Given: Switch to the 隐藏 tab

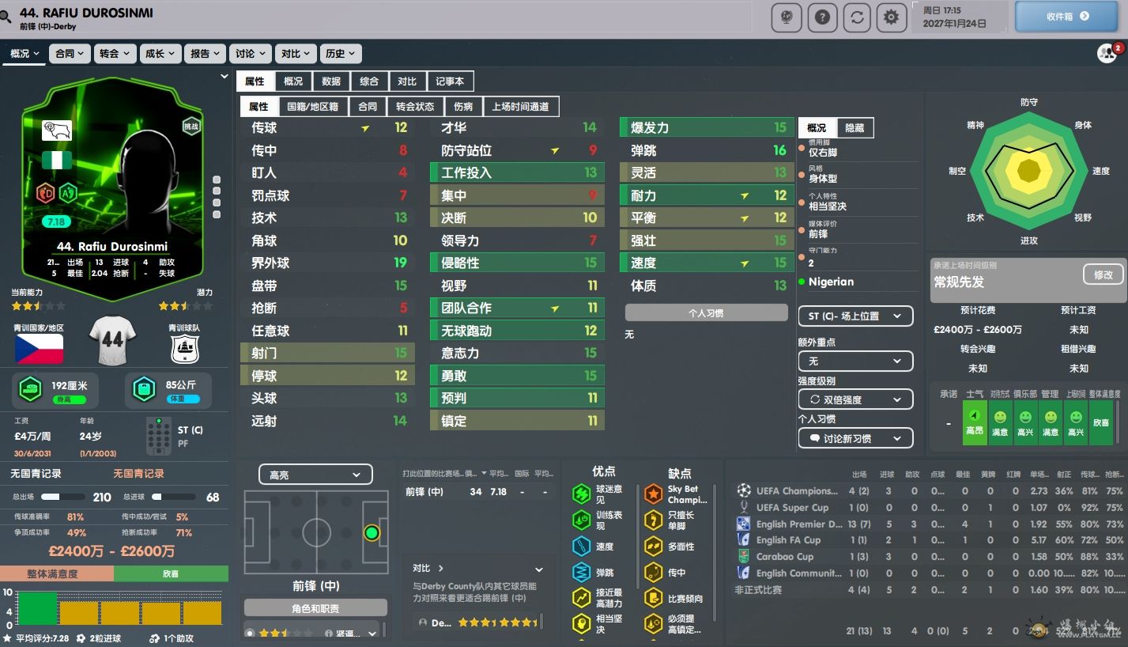Looking at the screenshot, I should 854,127.
